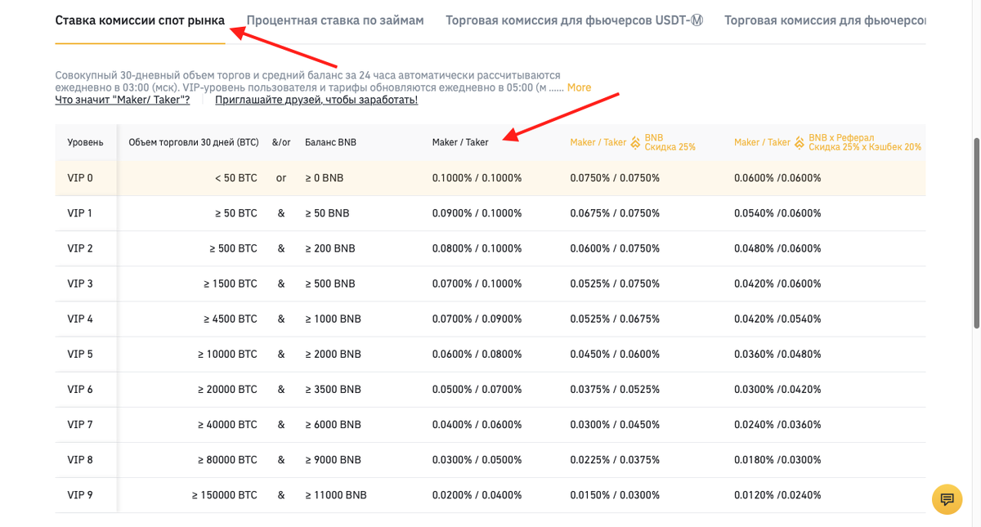This screenshot has width=981, height=527.
Task: Select the VIP 2 row label
Action: (x=80, y=248)
